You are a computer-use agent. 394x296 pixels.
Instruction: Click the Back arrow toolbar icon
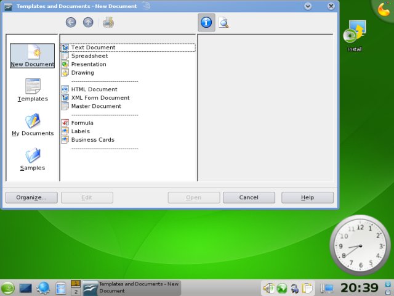coord(71,23)
